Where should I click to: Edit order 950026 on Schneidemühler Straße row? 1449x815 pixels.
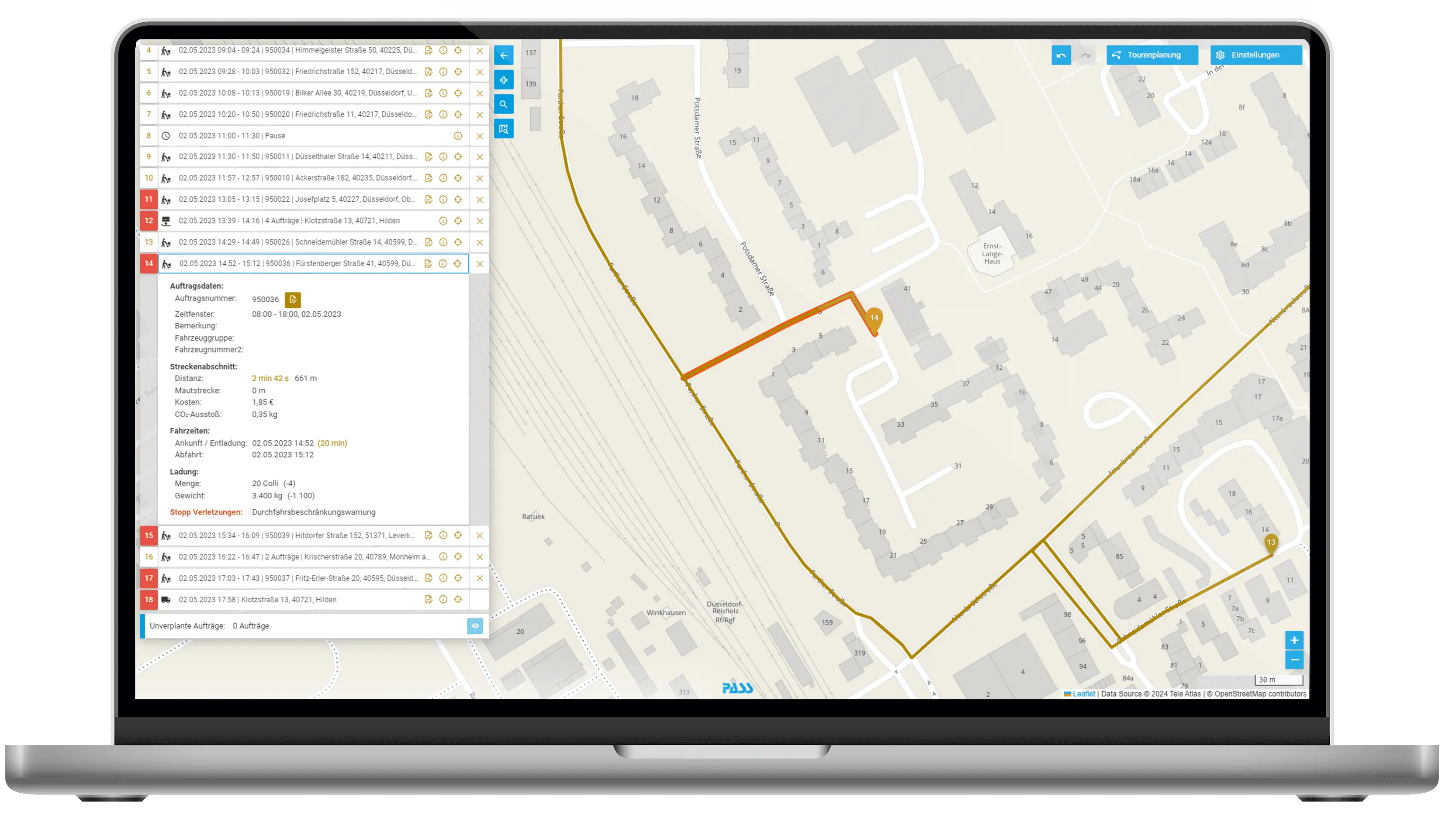point(429,242)
